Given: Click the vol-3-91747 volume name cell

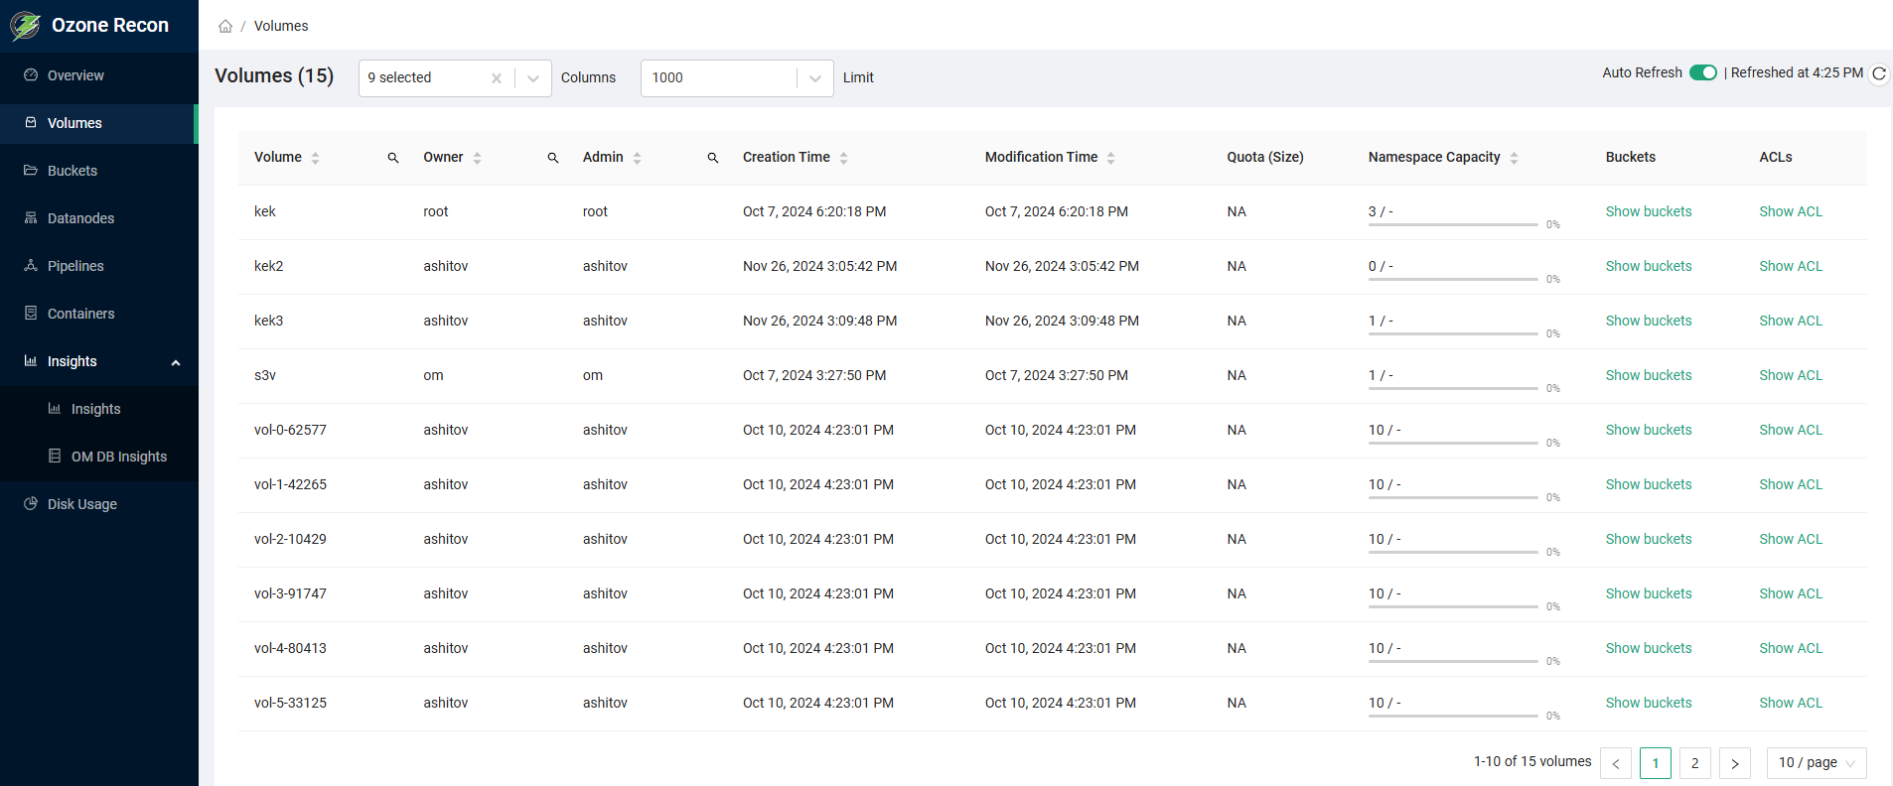Looking at the screenshot, I should (x=290, y=593).
